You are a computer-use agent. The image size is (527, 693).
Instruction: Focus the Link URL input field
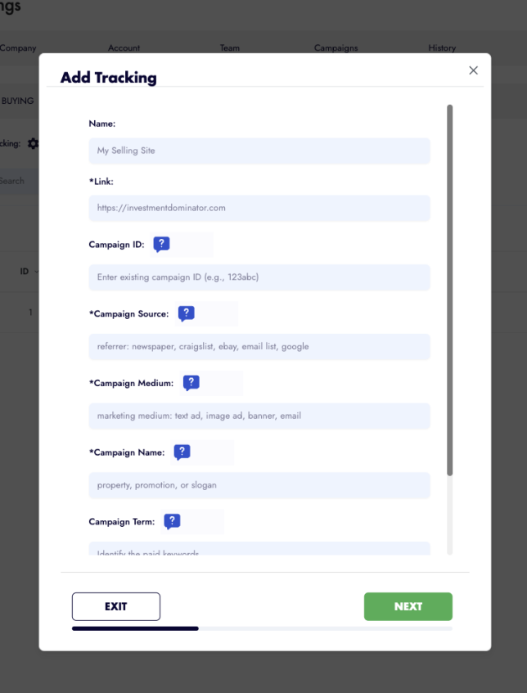(x=259, y=208)
